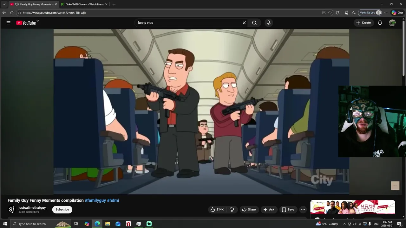View site information icon in address bar

[x=19, y=13]
